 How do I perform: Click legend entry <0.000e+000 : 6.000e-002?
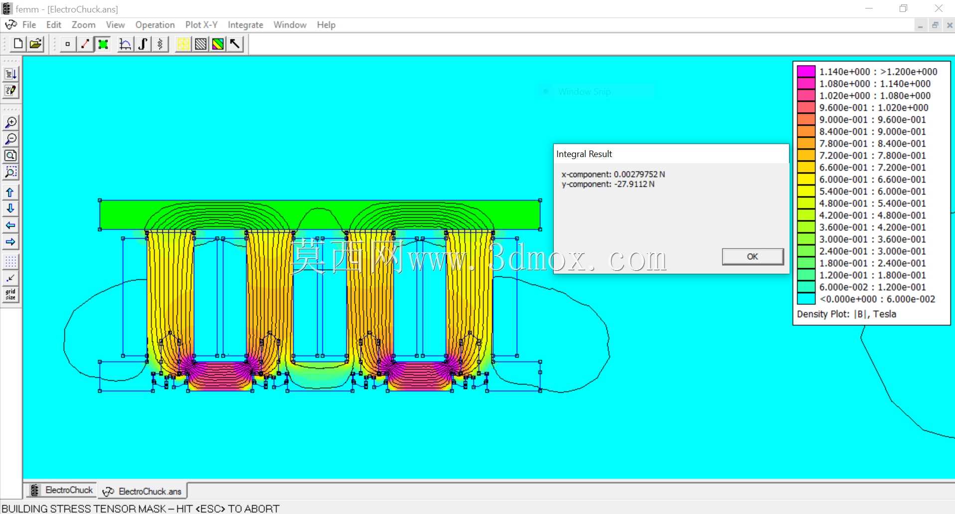[877, 299]
